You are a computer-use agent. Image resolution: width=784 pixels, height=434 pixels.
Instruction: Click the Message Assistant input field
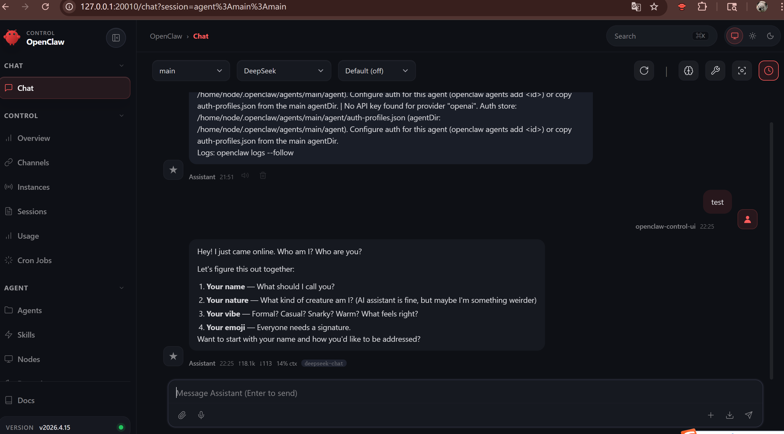(465, 393)
